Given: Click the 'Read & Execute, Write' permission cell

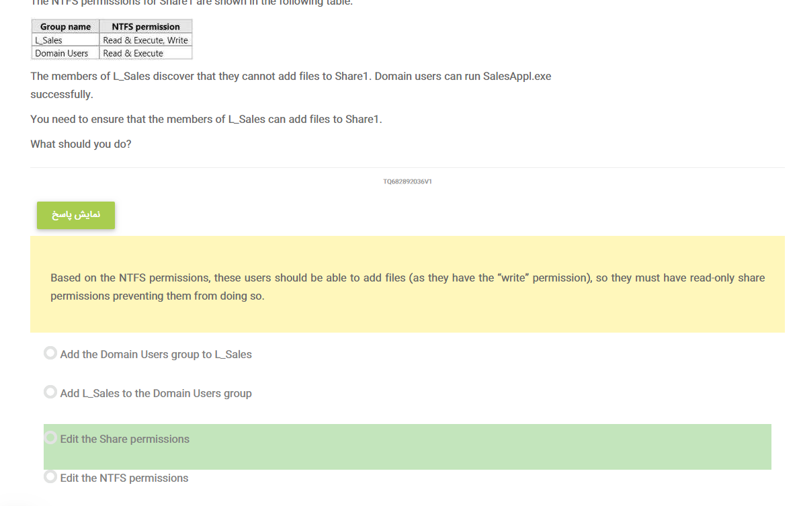Looking at the screenshot, I should point(146,40).
